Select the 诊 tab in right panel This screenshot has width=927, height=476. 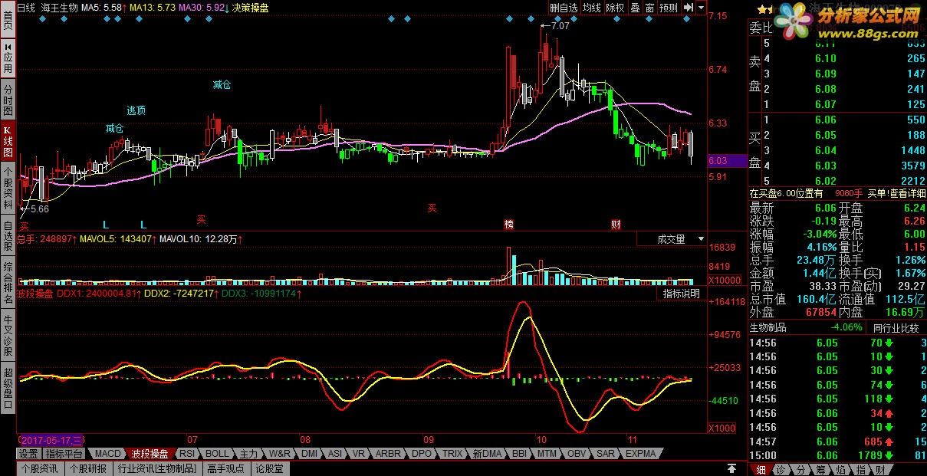pyautogui.click(x=781, y=469)
